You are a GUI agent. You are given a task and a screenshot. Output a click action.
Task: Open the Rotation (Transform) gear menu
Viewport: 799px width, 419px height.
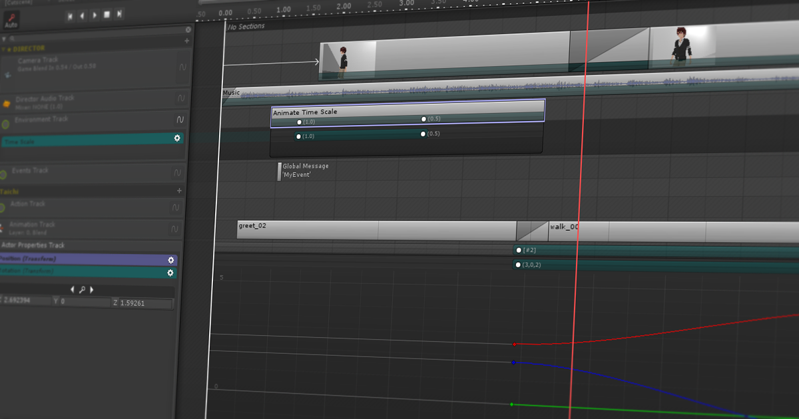pyautogui.click(x=170, y=273)
